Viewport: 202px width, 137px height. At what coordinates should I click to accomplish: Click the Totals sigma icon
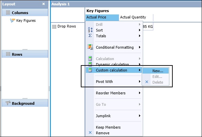tap(90, 36)
